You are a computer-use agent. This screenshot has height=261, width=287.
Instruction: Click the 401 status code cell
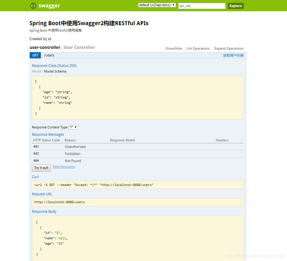[x=36, y=146]
